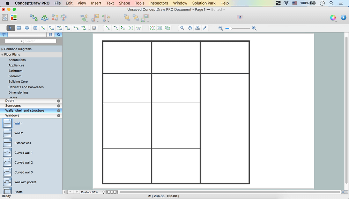Close the Sunrooms library
This screenshot has height=199, width=349.
tap(59, 106)
